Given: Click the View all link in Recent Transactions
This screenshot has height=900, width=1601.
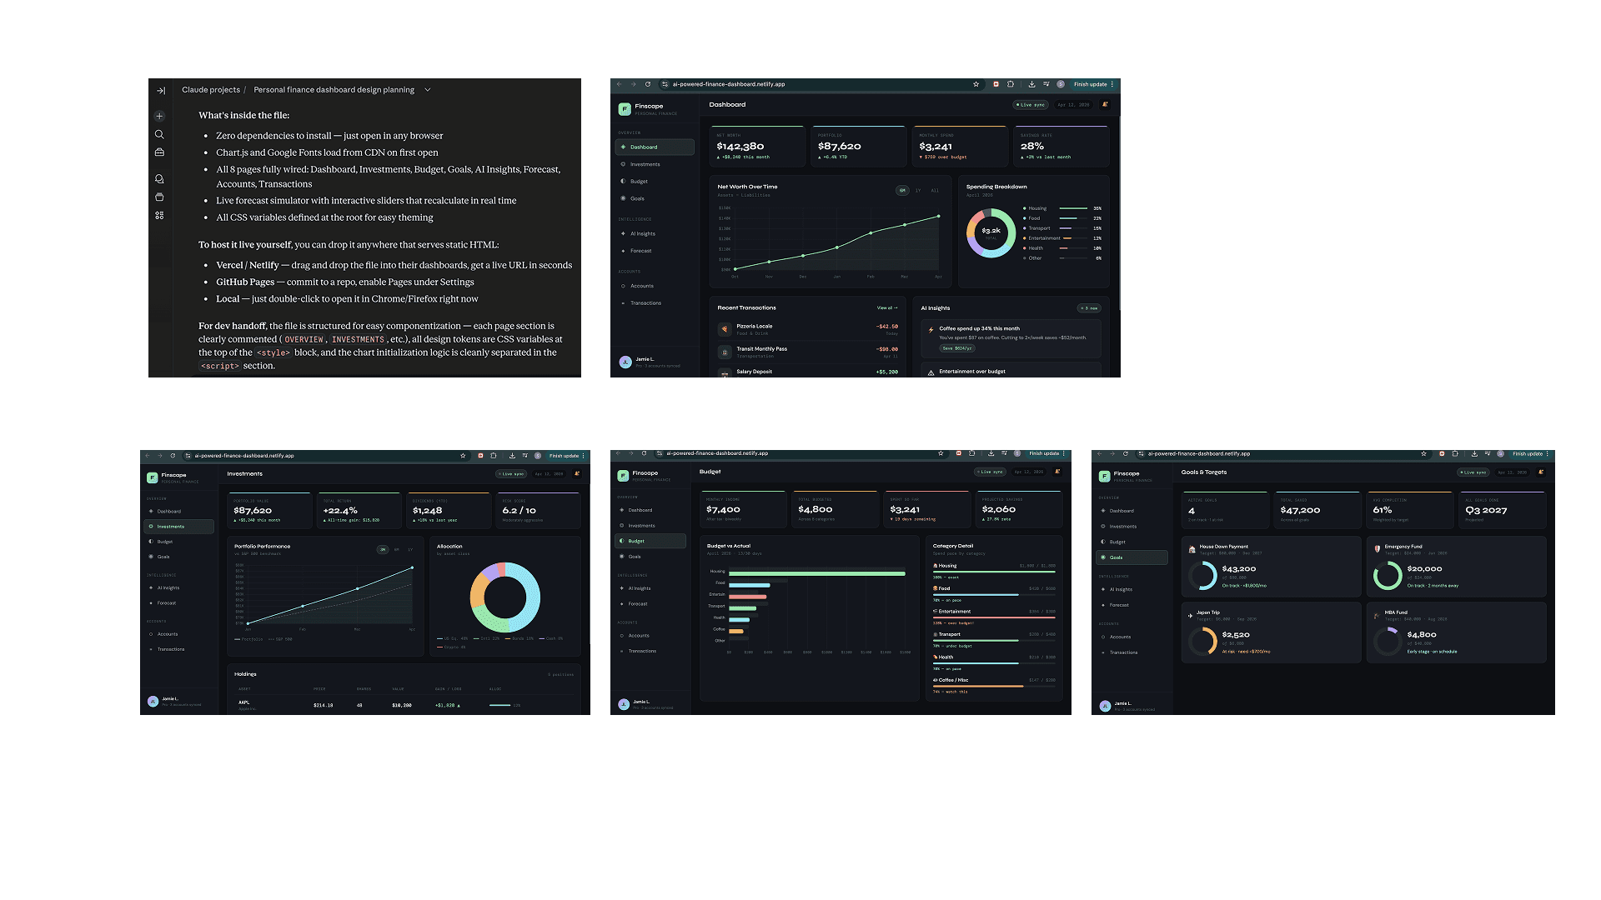Looking at the screenshot, I should (887, 307).
